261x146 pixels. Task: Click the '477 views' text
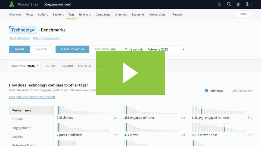(x=131, y=135)
